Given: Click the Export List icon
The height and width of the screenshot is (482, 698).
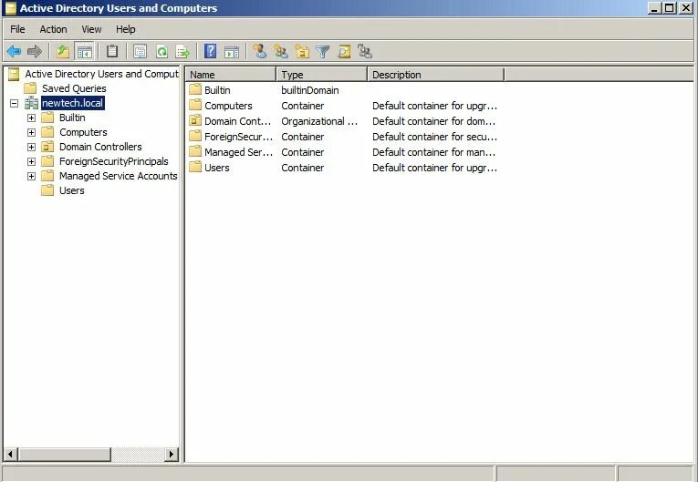Looking at the screenshot, I should (x=182, y=52).
